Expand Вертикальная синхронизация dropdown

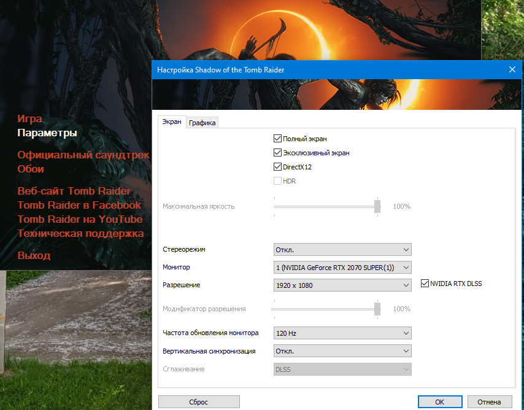(x=342, y=351)
